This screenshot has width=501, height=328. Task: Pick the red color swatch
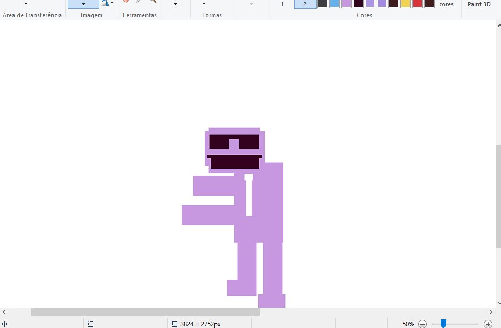click(x=417, y=4)
